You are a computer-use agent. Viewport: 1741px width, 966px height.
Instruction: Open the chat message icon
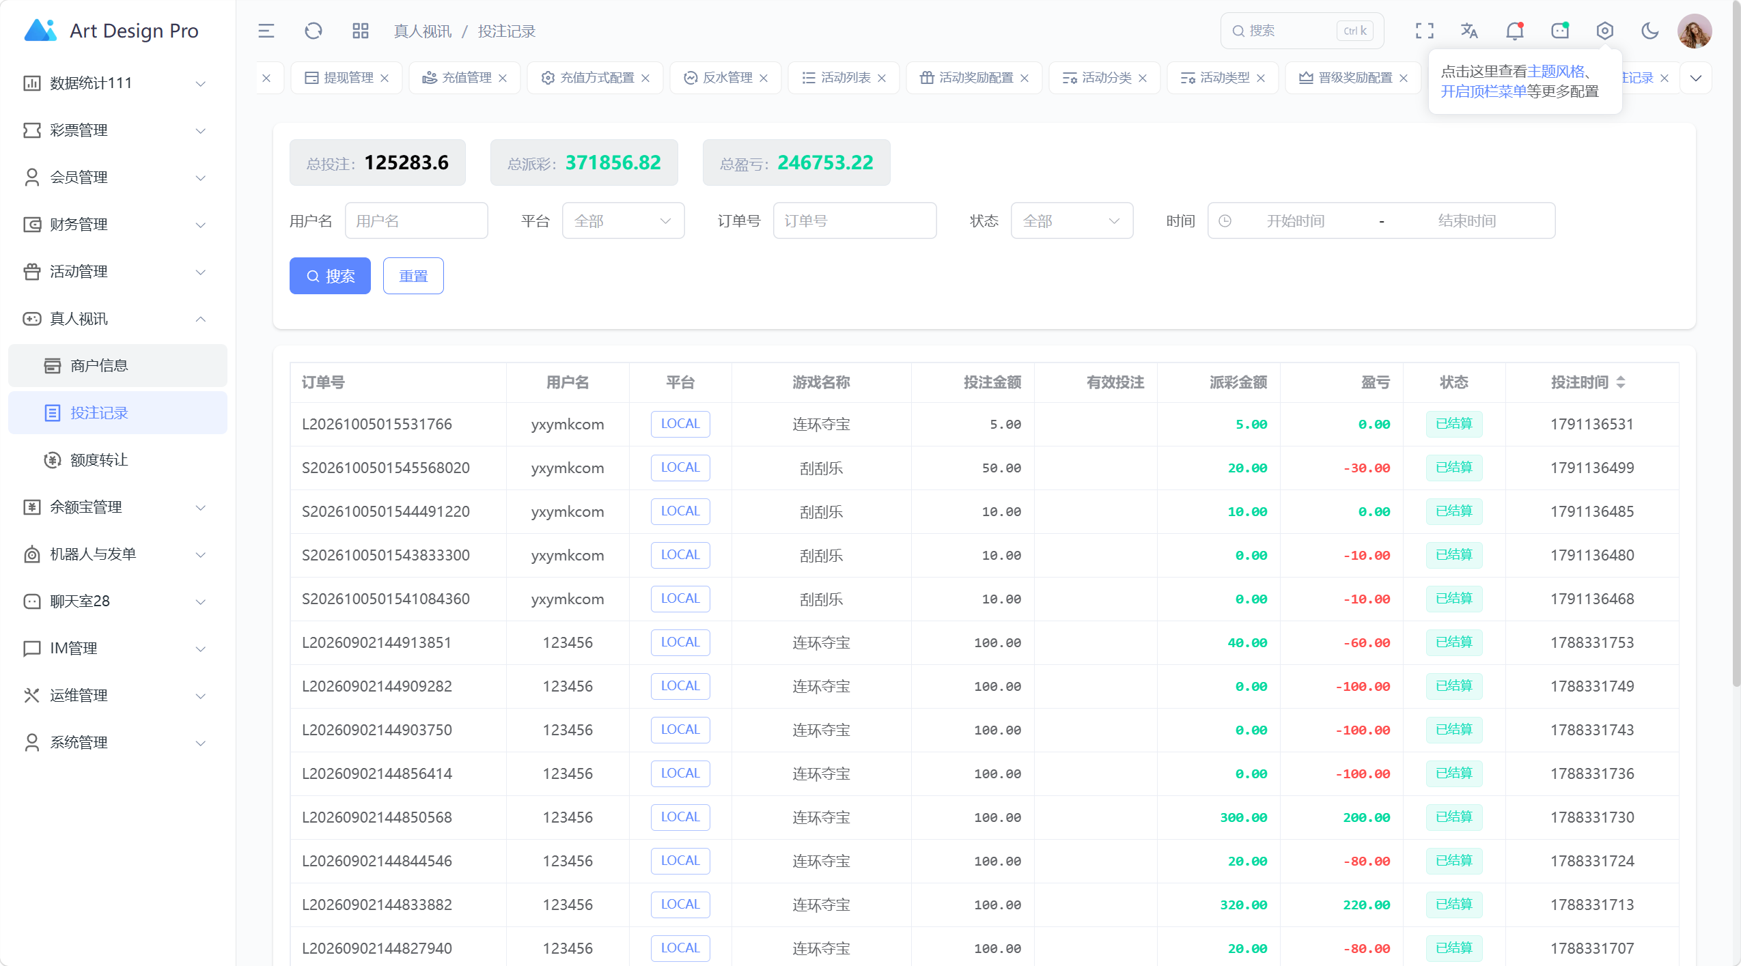1559,31
